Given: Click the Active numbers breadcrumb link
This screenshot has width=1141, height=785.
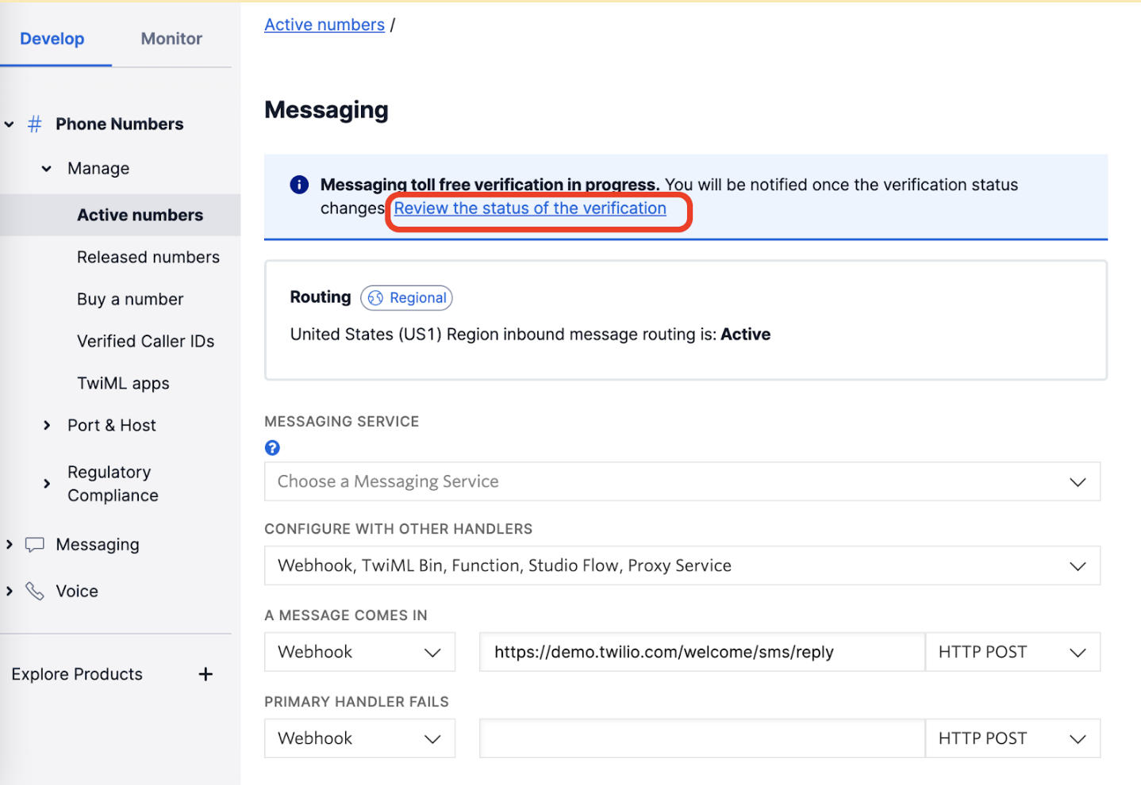Looking at the screenshot, I should pos(324,24).
